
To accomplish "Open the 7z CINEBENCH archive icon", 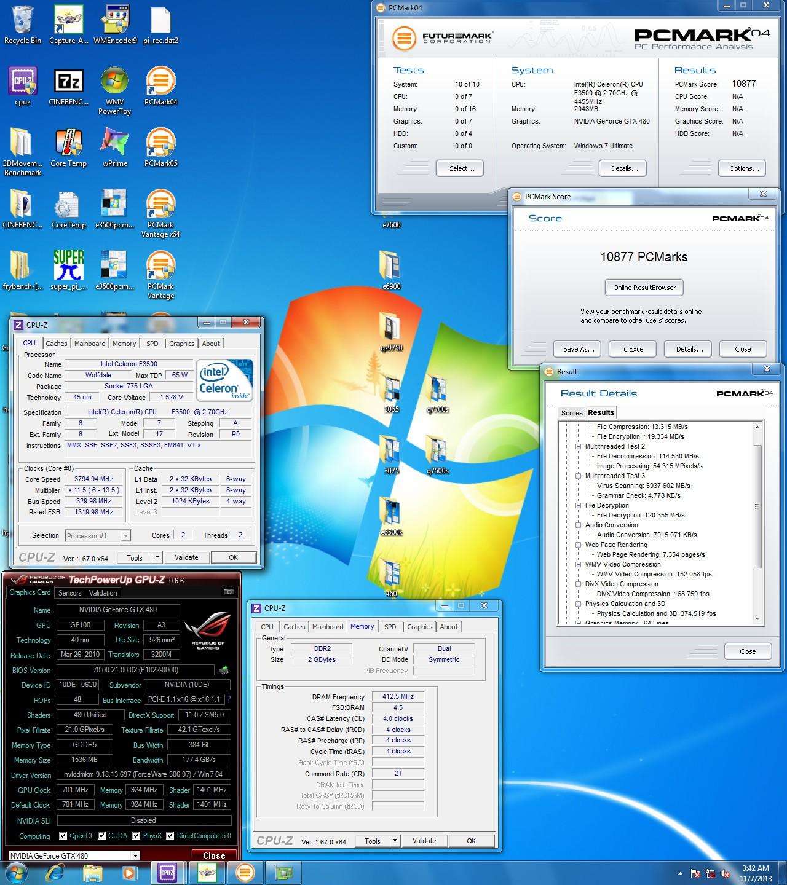I will (x=68, y=86).
